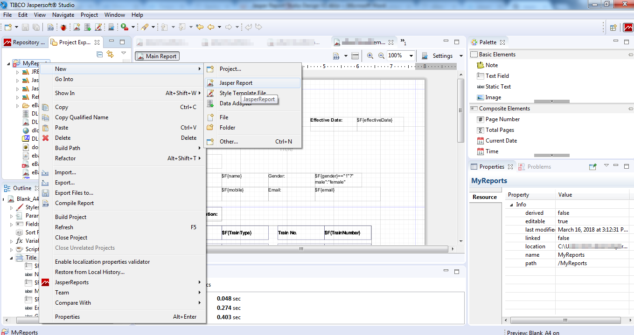
Task: Click Basic Elements palette scroll-down arrow
Action: point(551,102)
